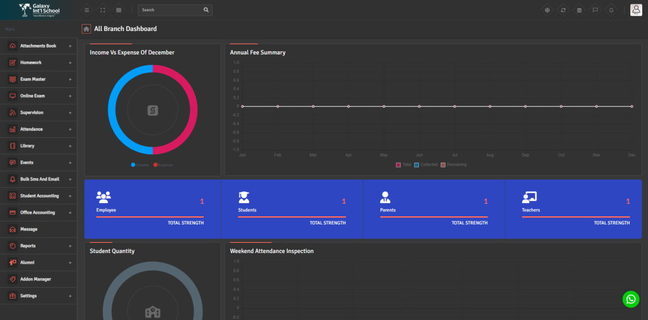Open the Students total strength card
The height and width of the screenshot is (320, 648).
tap(291, 209)
